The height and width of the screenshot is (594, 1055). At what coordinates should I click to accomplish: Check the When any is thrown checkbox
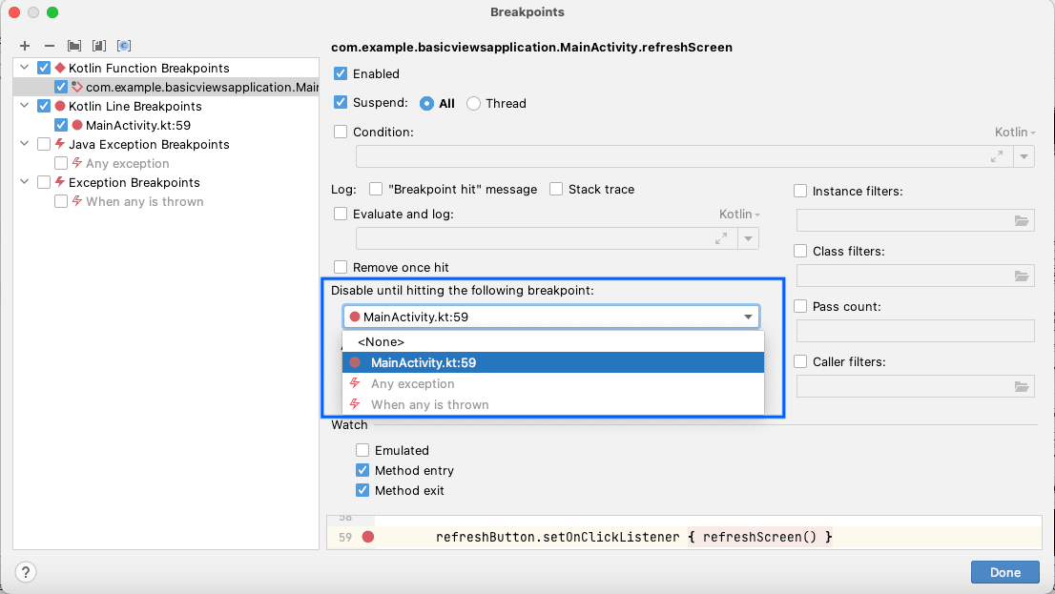point(60,202)
